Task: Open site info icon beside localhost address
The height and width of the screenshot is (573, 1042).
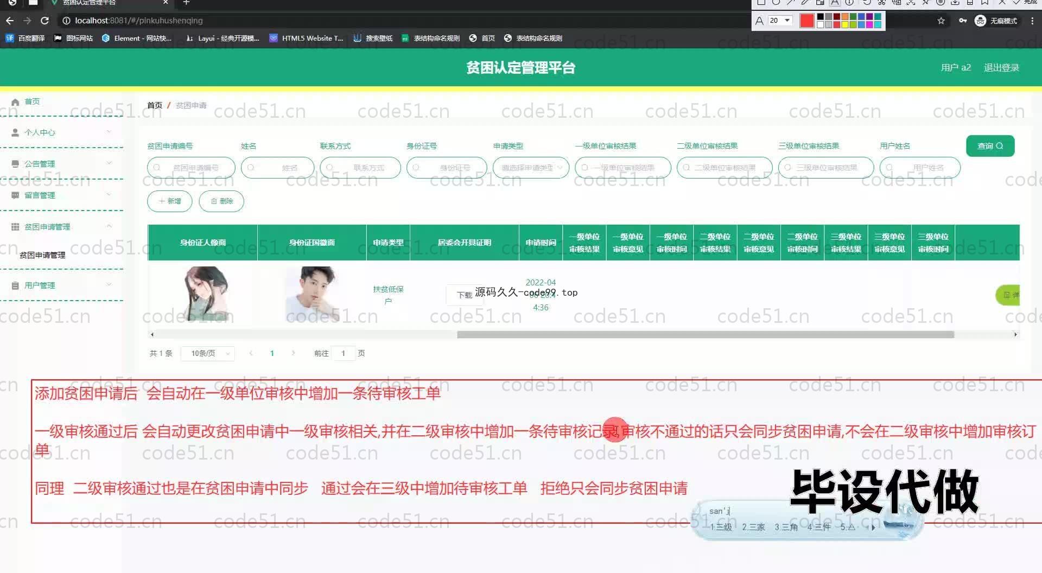Action: (66, 21)
